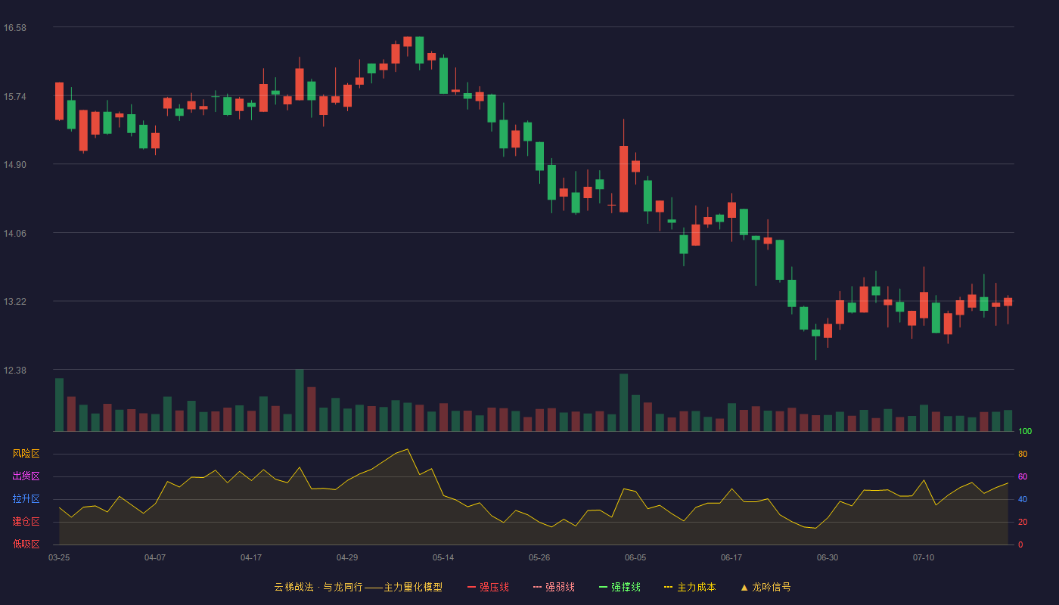Click the 04-07 date label
1059x605 pixels.
155,557
